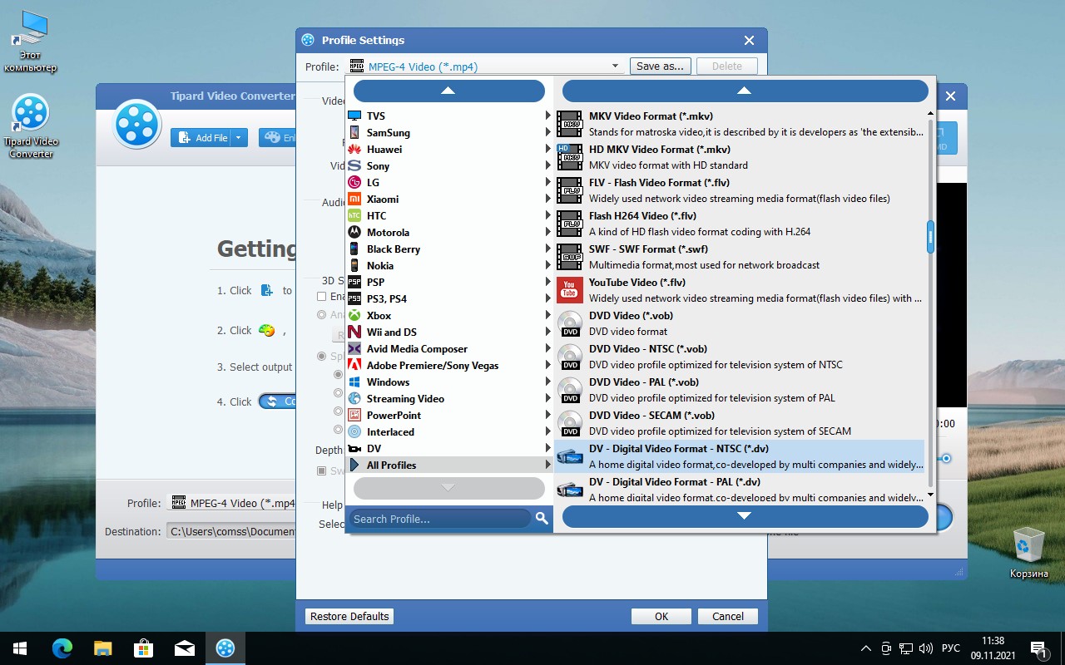The image size is (1065, 665).
Task: Click the YouTube Video format icon
Action: click(570, 289)
